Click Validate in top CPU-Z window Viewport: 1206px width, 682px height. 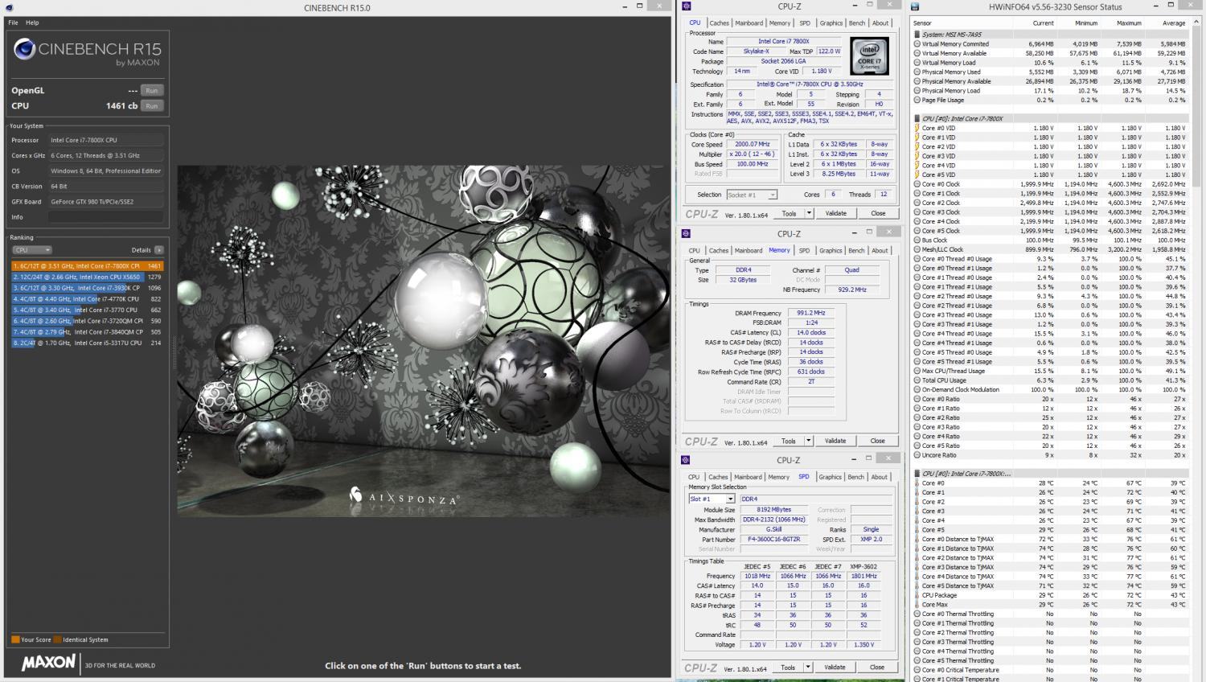tap(836, 213)
